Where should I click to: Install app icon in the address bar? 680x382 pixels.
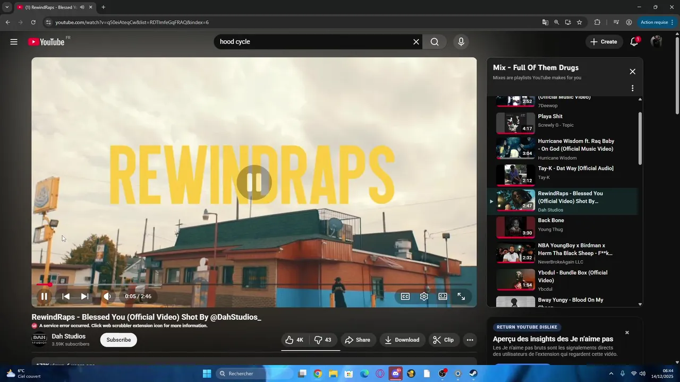[x=568, y=22]
